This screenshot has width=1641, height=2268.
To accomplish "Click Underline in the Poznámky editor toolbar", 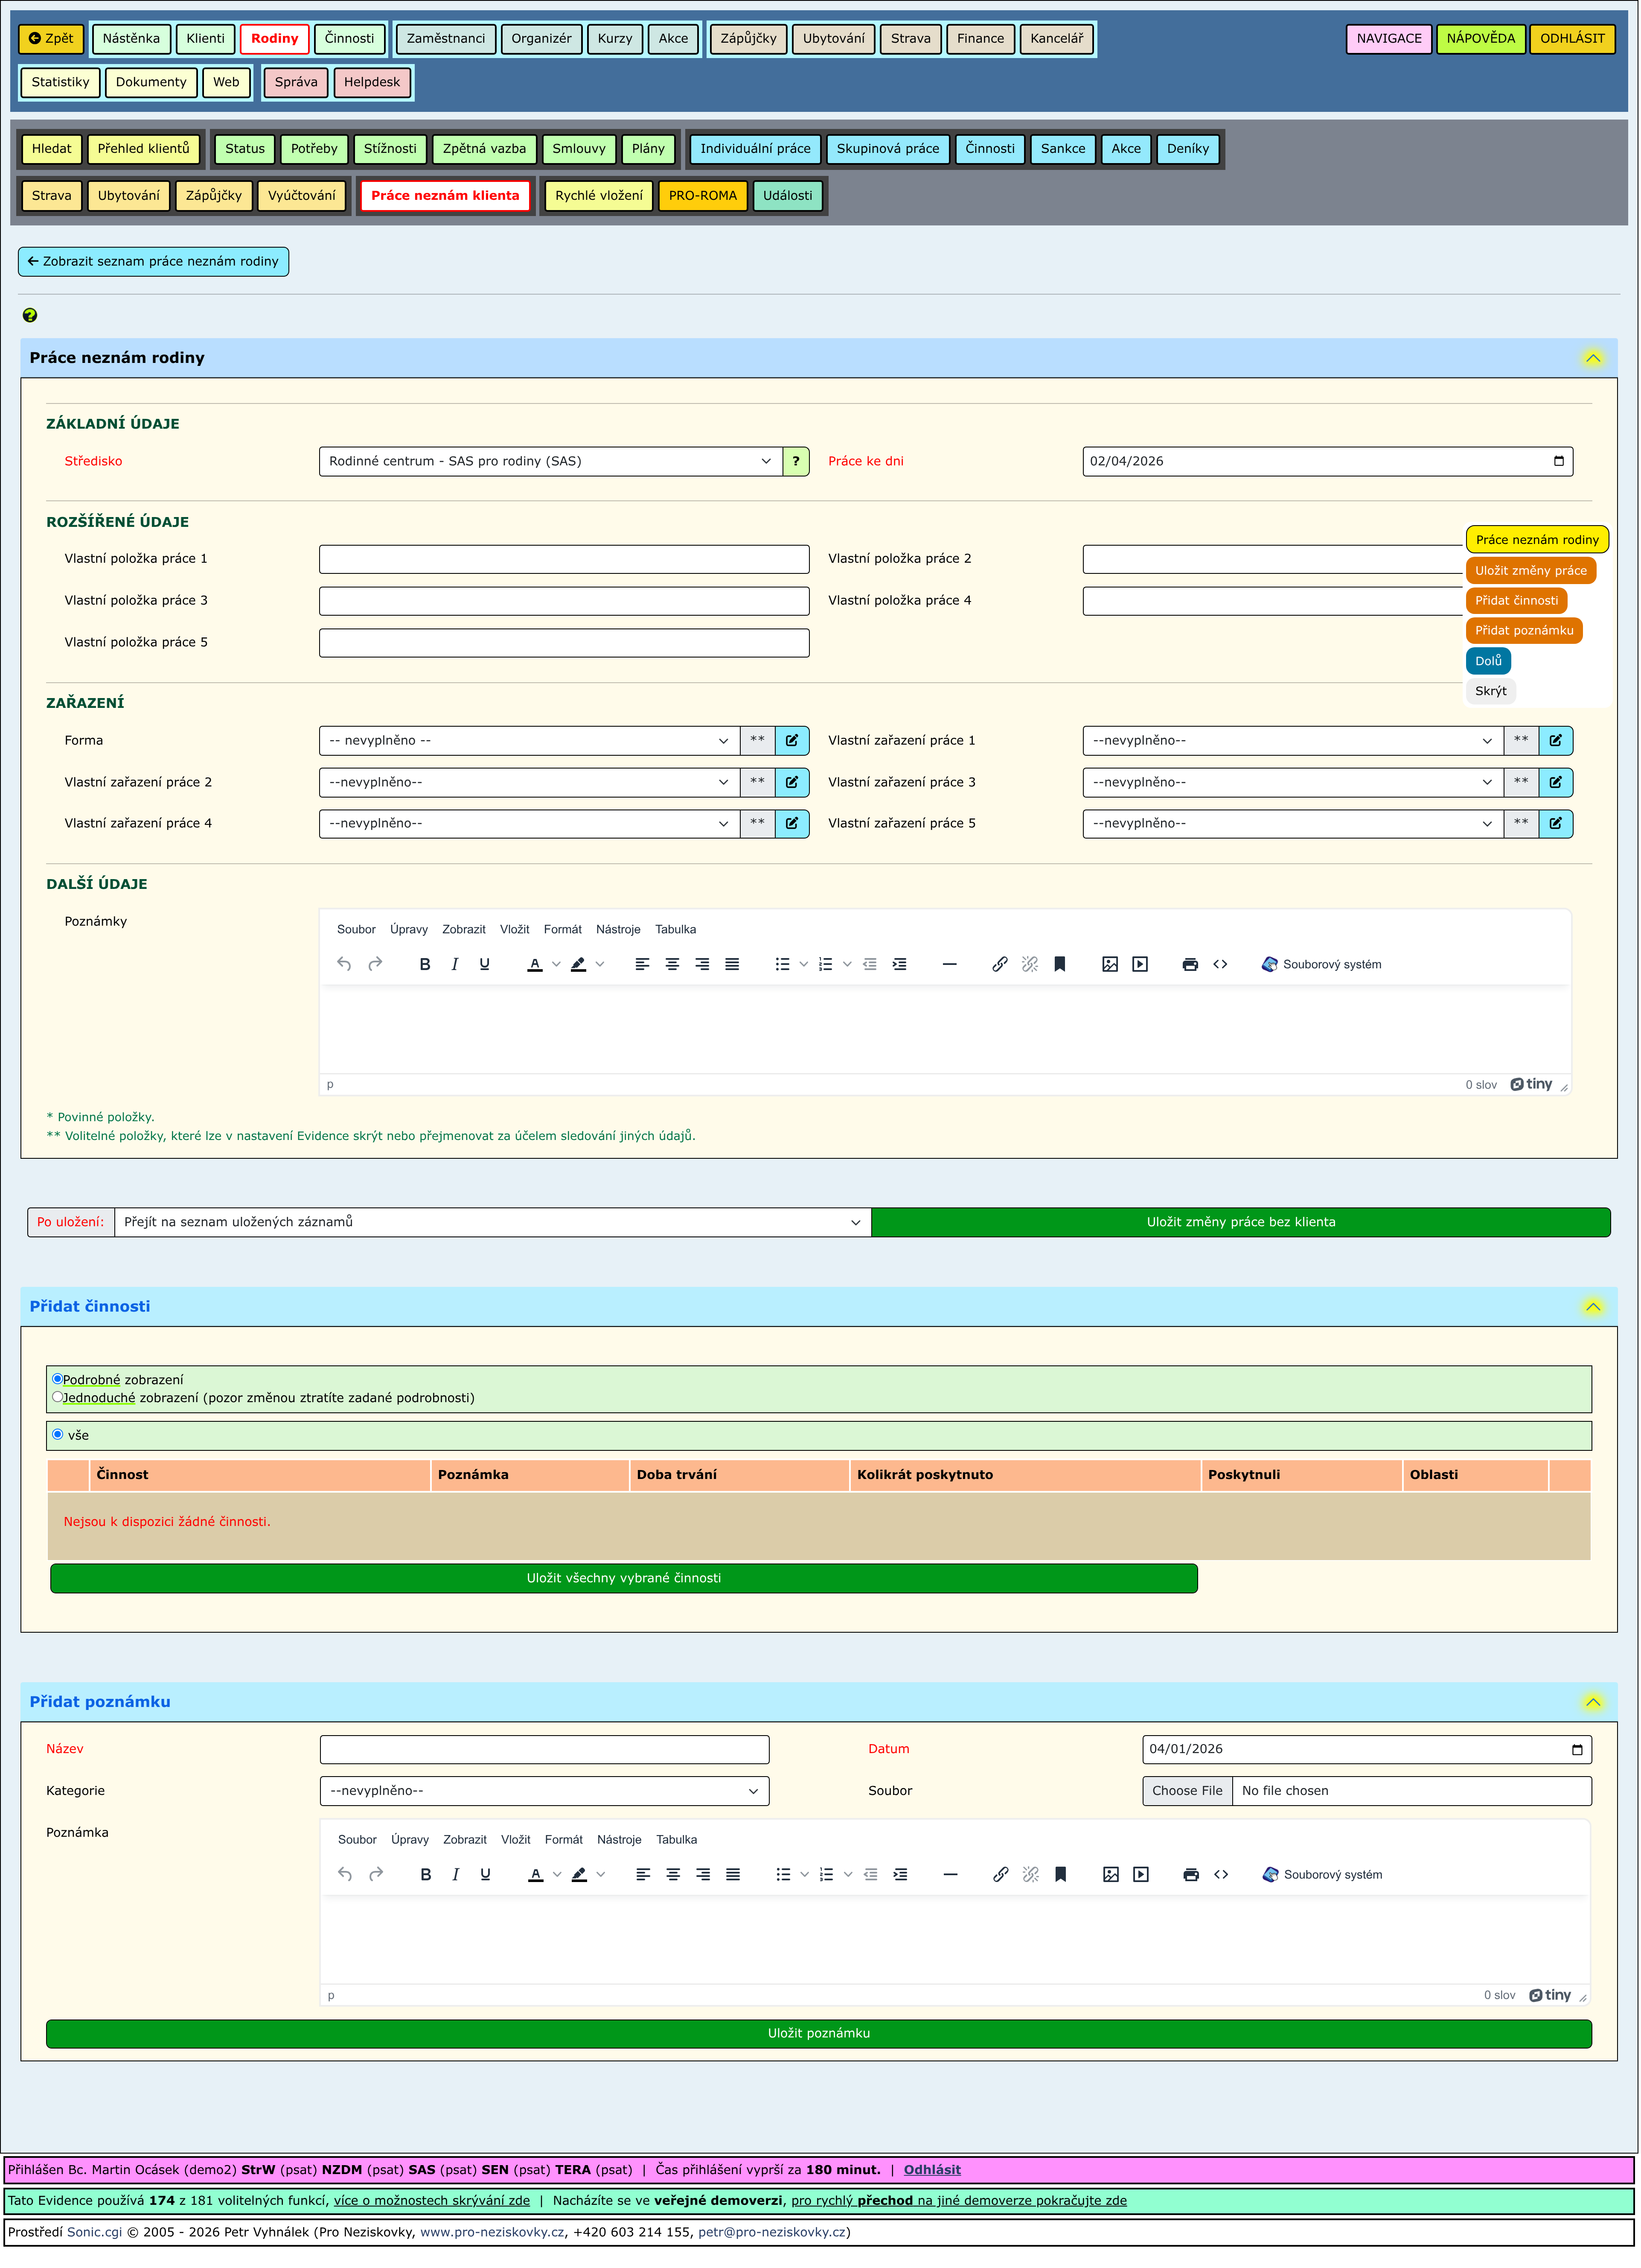I will pyautogui.click(x=485, y=965).
